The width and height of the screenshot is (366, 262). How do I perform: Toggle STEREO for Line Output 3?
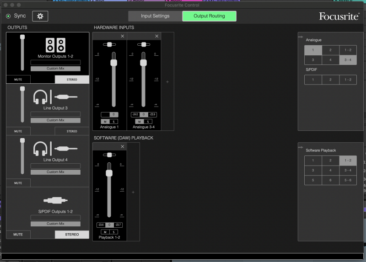[72, 131]
